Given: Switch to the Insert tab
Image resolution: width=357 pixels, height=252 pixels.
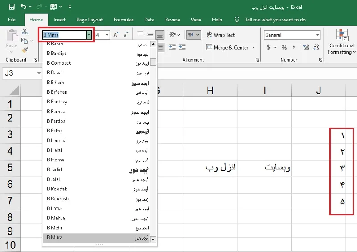Looking at the screenshot, I should click(x=59, y=20).
